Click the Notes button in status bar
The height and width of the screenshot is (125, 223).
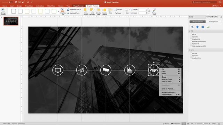pyautogui.click(x=166, y=124)
